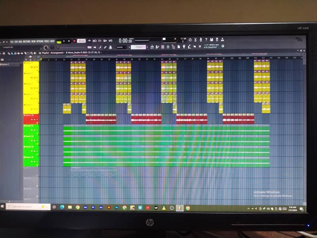Screen dimensions: 317x238
Task: Click the Recording microphone icon
Action: pyautogui.click(x=201, y=40)
